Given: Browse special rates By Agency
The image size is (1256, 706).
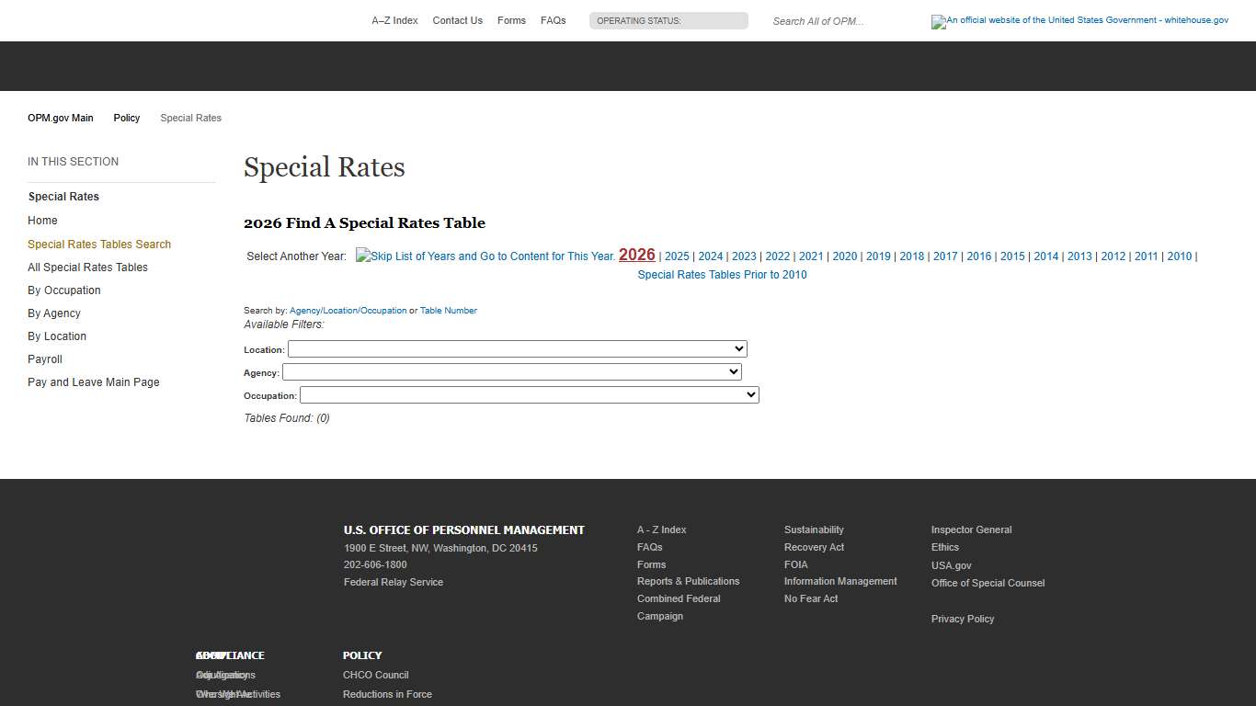Looking at the screenshot, I should (53, 313).
